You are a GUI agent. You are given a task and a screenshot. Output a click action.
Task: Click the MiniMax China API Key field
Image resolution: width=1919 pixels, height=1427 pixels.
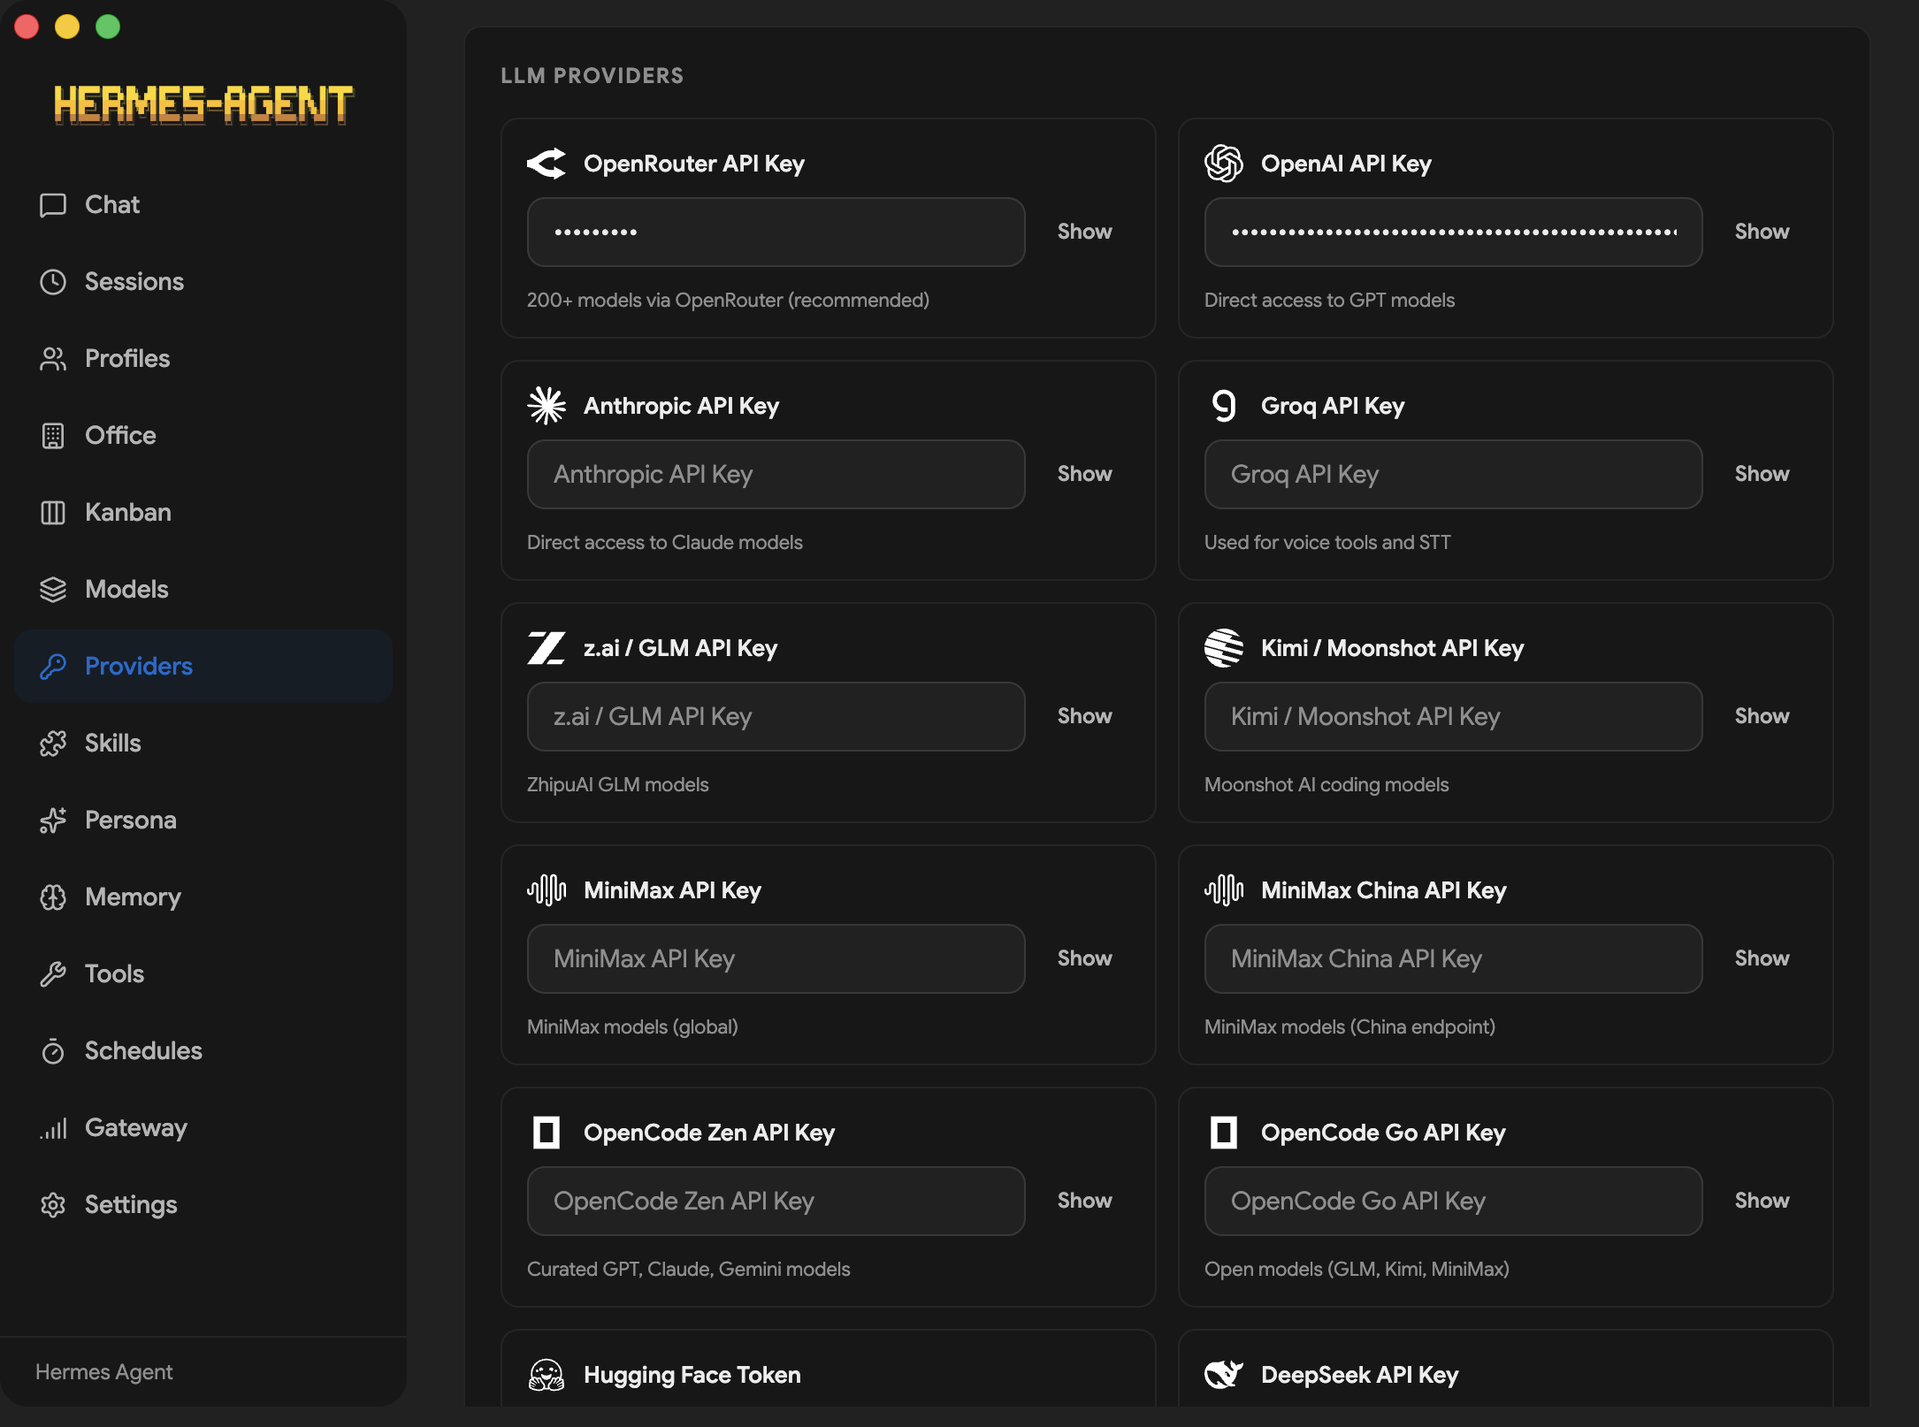coord(1454,958)
